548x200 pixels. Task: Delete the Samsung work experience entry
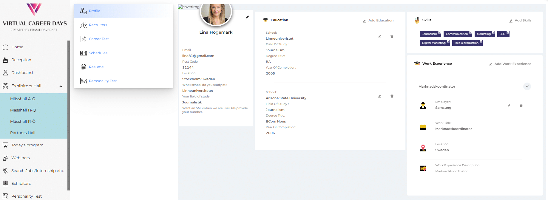521,106
